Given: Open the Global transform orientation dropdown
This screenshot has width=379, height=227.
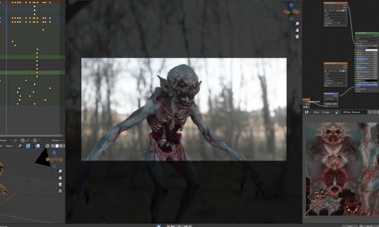Looking at the screenshot, I should [x=5, y=140].
